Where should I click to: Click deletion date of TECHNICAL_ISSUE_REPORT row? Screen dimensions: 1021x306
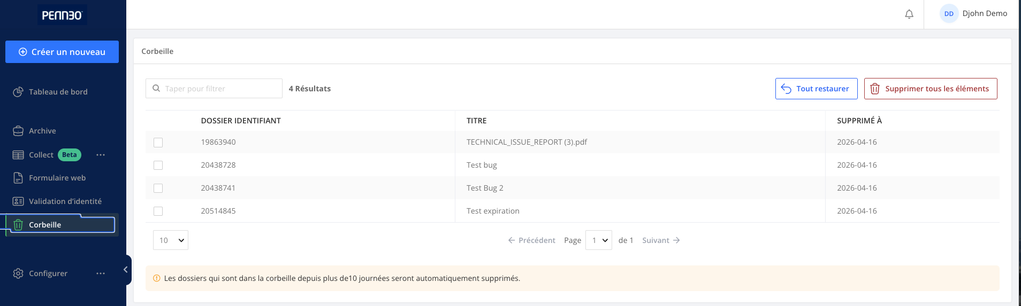857,142
